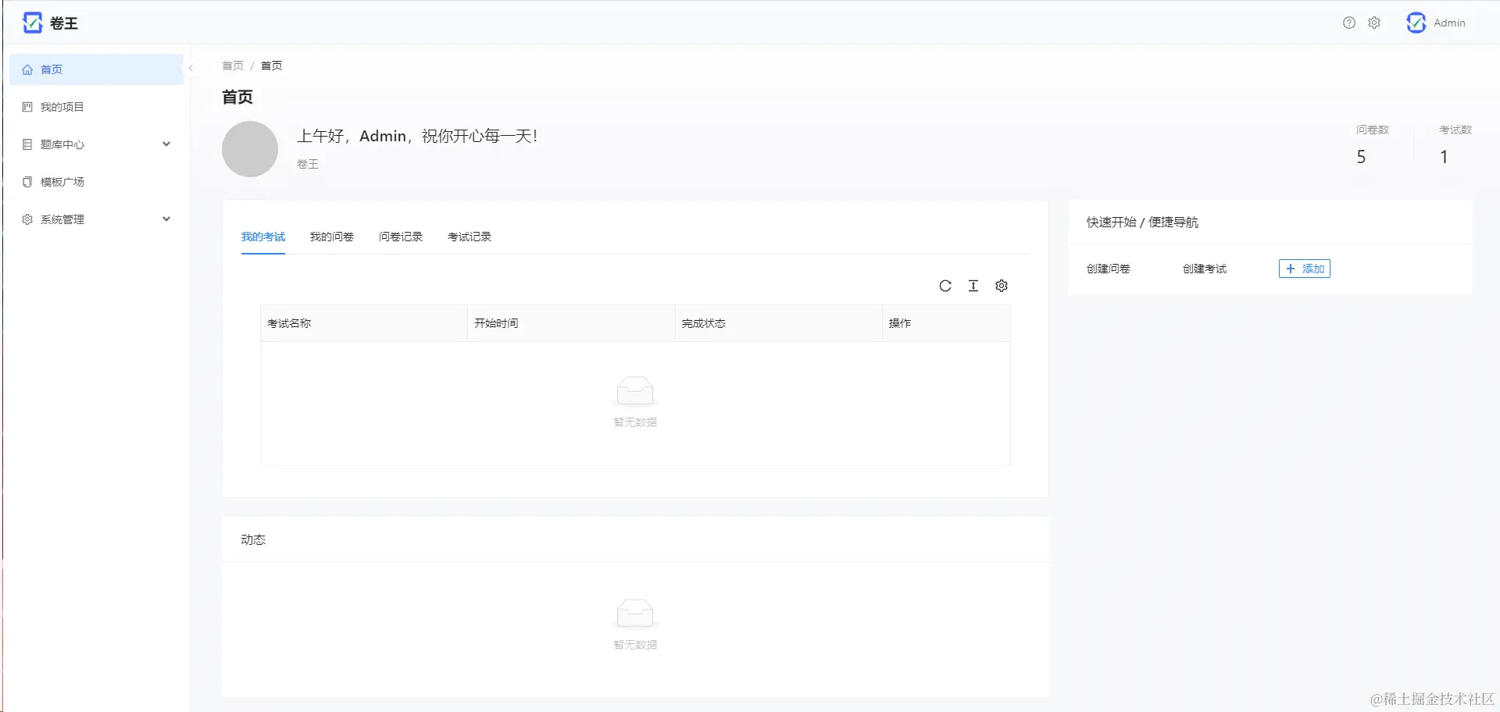Click the user profile avatar circle near greeting

250,148
